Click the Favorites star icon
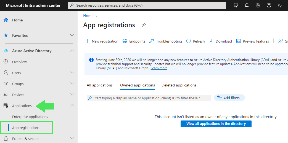This screenshot has height=143, width=288. click(6, 35)
